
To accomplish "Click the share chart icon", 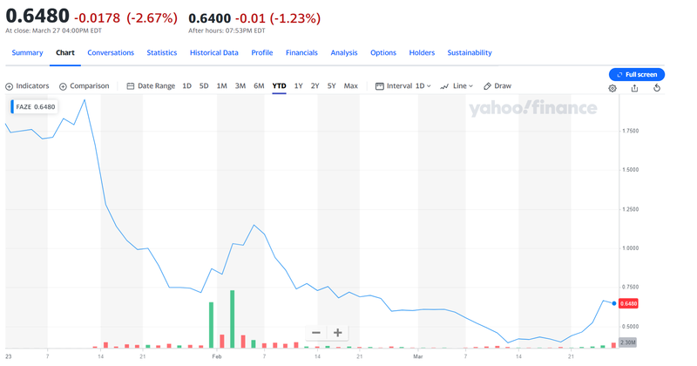I will pyautogui.click(x=634, y=88).
